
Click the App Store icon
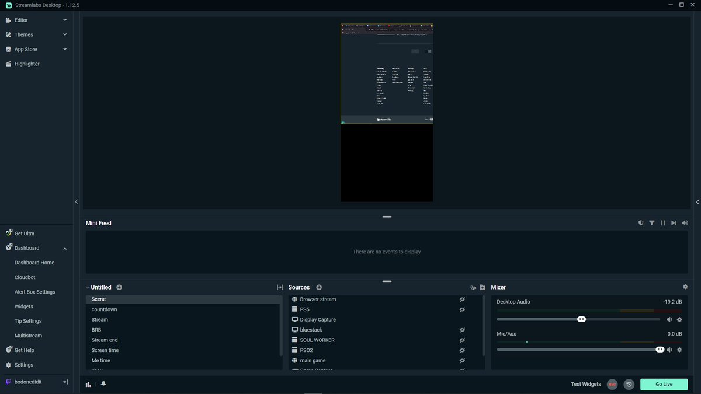tap(9, 49)
